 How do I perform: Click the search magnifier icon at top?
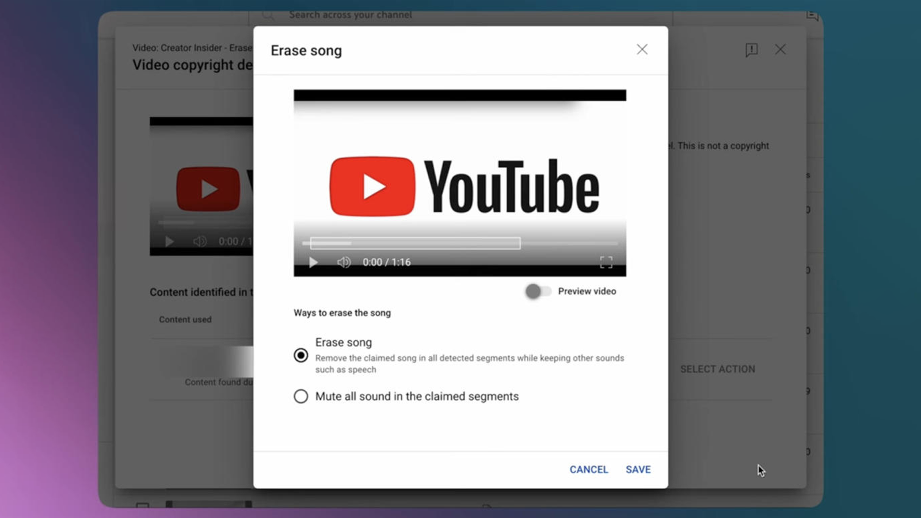pos(268,15)
